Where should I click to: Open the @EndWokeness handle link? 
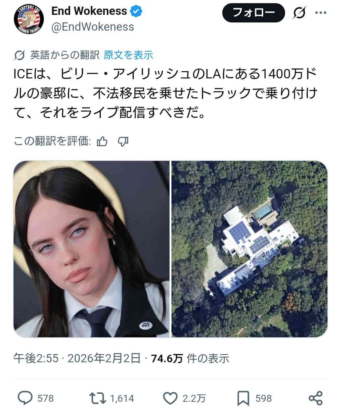point(93,27)
